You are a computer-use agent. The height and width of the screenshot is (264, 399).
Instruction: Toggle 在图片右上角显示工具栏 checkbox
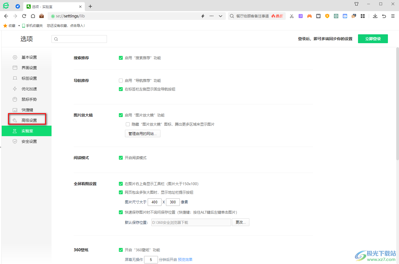[x=121, y=184]
